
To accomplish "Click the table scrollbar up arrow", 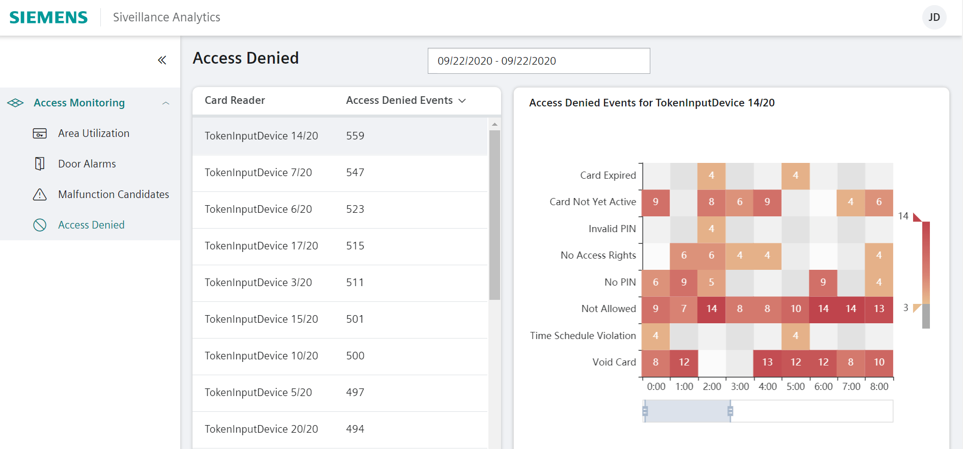I will [x=494, y=124].
